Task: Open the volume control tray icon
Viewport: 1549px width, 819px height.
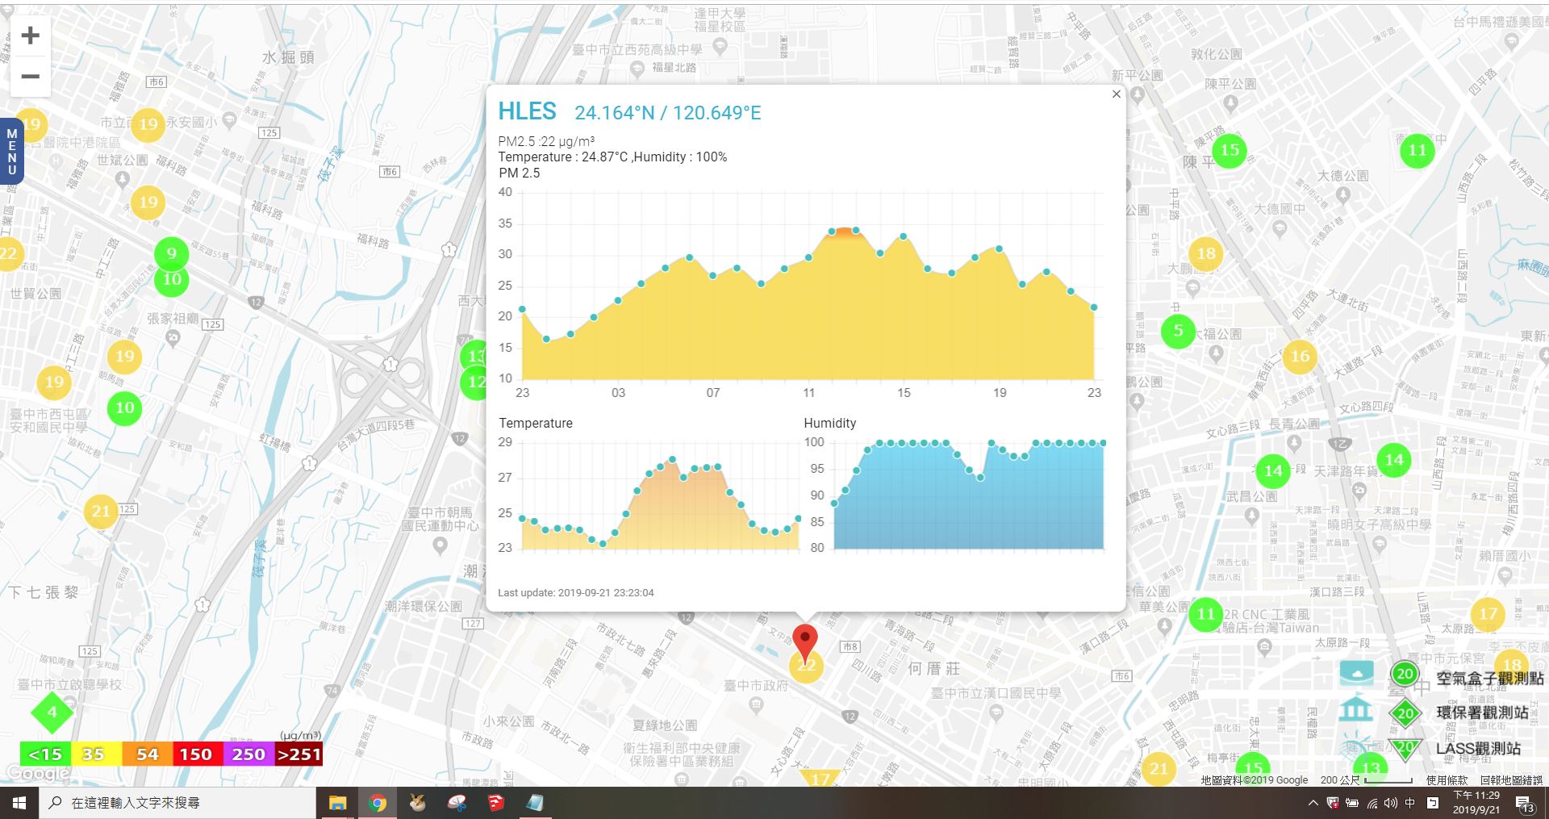Action: [x=1390, y=803]
